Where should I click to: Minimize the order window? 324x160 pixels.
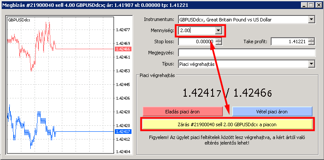point(304,5)
